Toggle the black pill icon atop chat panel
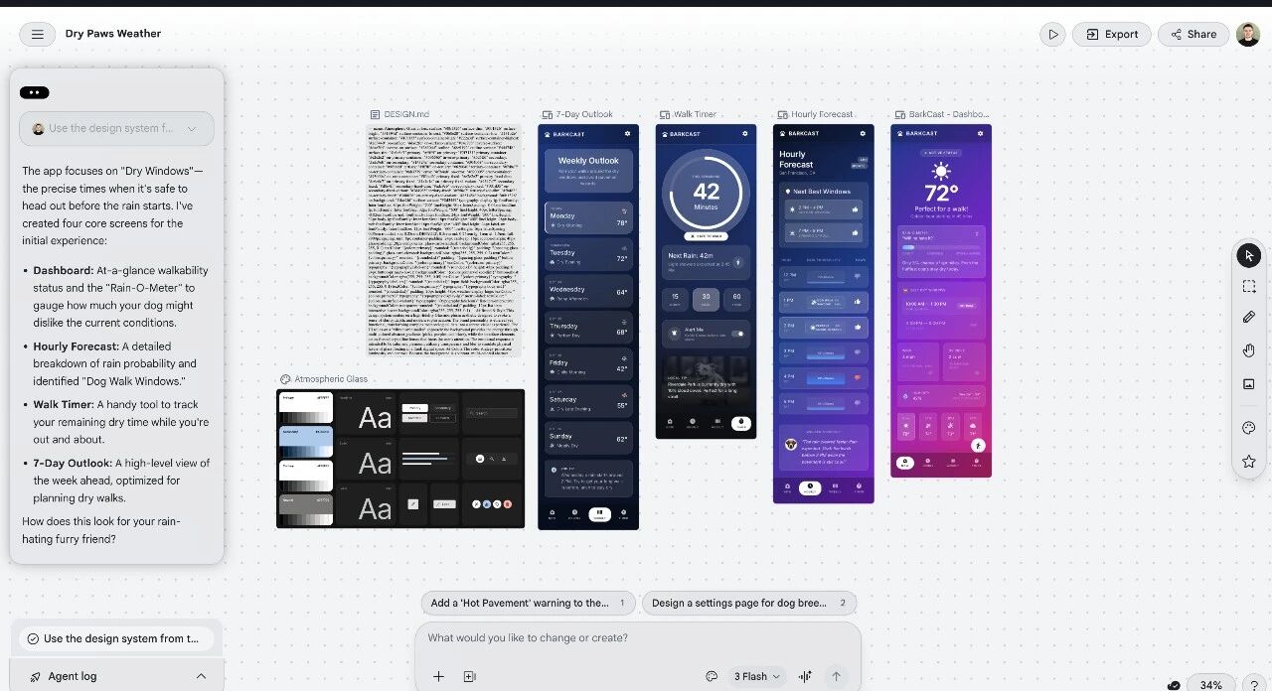Screen dimensions: 1272x691 tap(35, 92)
